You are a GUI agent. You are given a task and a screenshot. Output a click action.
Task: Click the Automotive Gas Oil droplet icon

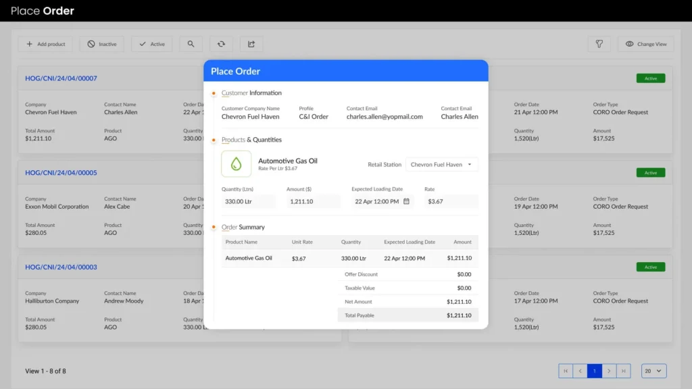click(x=236, y=163)
